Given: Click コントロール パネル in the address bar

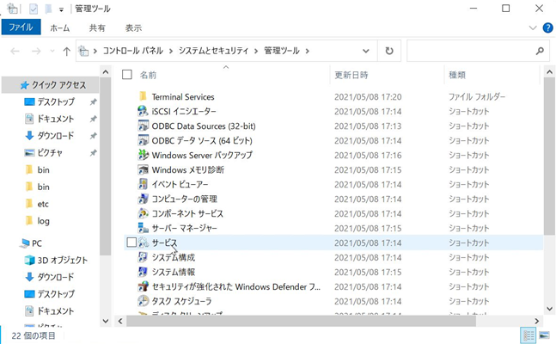Looking at the screenshot, I should tap(133, 51).
